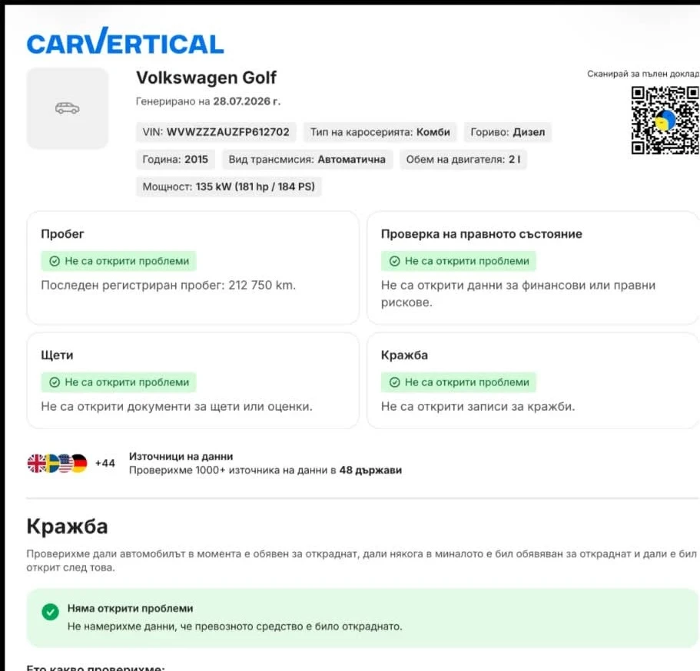
Task: Click check icon in Проверка на правното състояние badge
Action: coord(395,261)
